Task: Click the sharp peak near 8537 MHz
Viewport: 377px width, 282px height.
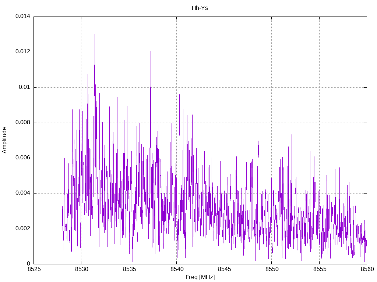Action: click(151, 51)
